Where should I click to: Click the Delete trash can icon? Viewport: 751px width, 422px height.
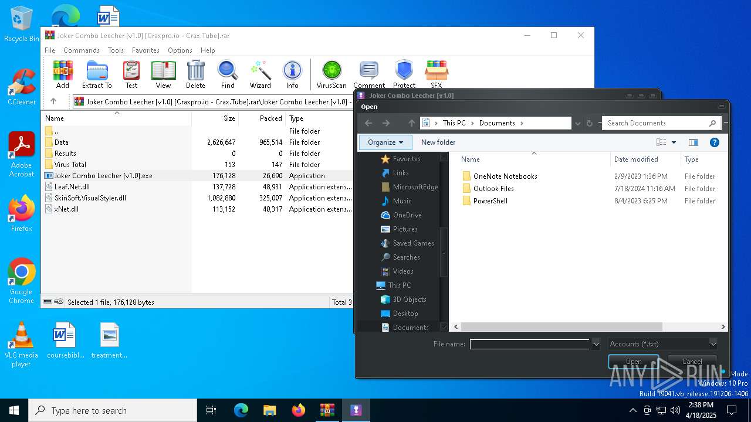click(195, 74)
